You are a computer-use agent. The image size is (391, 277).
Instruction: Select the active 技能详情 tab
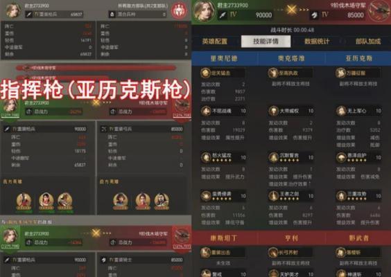(x=266, y=41)
